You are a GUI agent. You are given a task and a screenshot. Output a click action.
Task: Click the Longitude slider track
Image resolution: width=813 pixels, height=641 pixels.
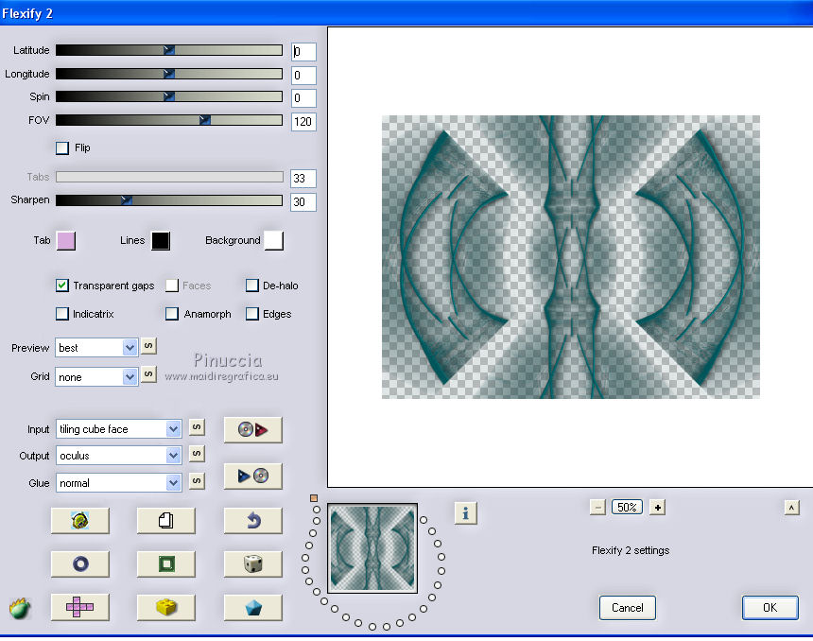coord(169,74)
